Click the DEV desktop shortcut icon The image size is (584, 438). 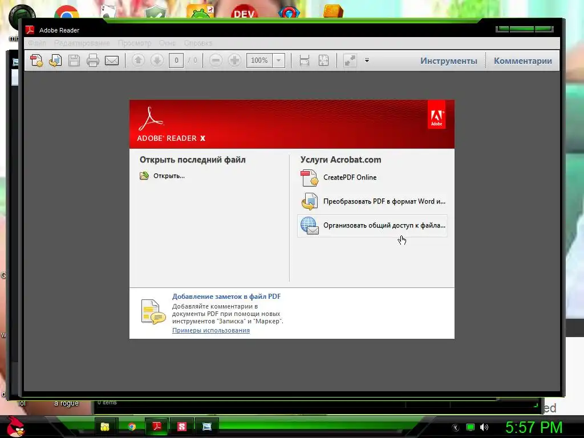tap(244, 11)
